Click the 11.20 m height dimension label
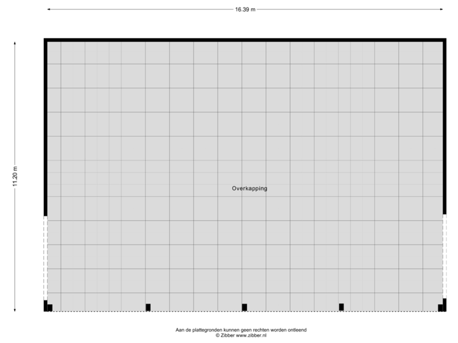This screenshot has height=343, width=458. (x=15, y=176)
